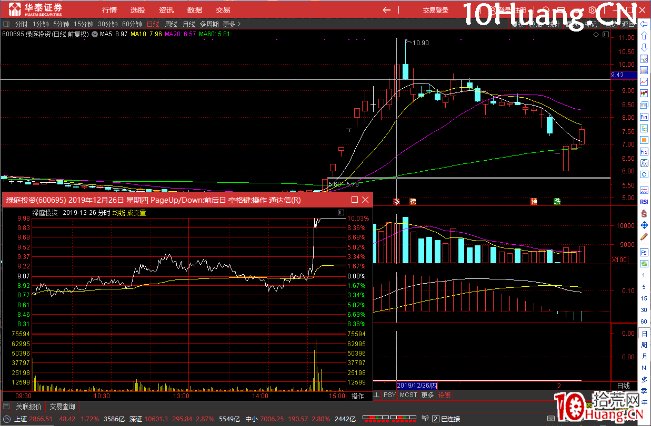Click the F5 switch icon in sidebar
The image size is (651, 426).
pyautogui.click(x=644, y=252)
